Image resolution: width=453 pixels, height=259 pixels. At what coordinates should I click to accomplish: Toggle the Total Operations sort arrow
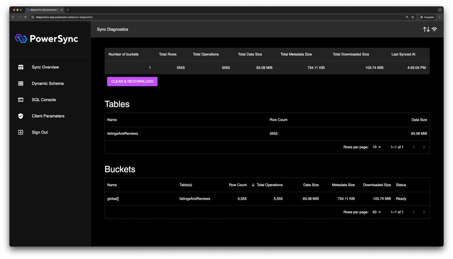pyautogui.click(x=253, y=185)
